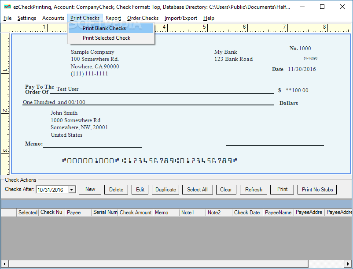
Task: Sort by the Selected column header
Action: click(27, 213)
